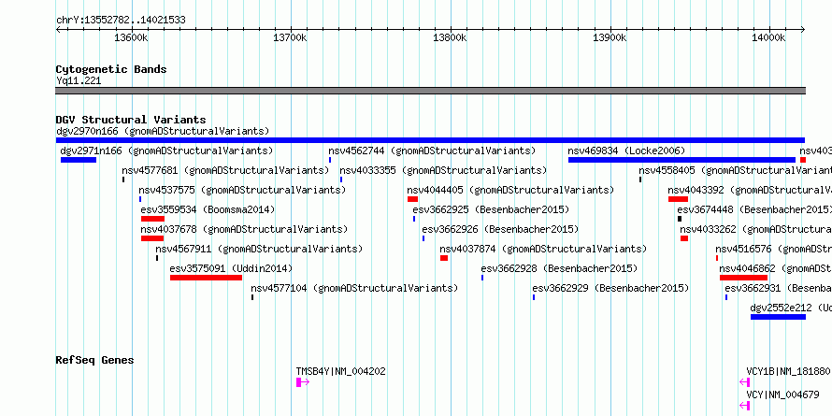Viewport: 832px width, 416px height.
Task: Click the VCY gene arrow glyph
Action: click(x=745, y=406)
